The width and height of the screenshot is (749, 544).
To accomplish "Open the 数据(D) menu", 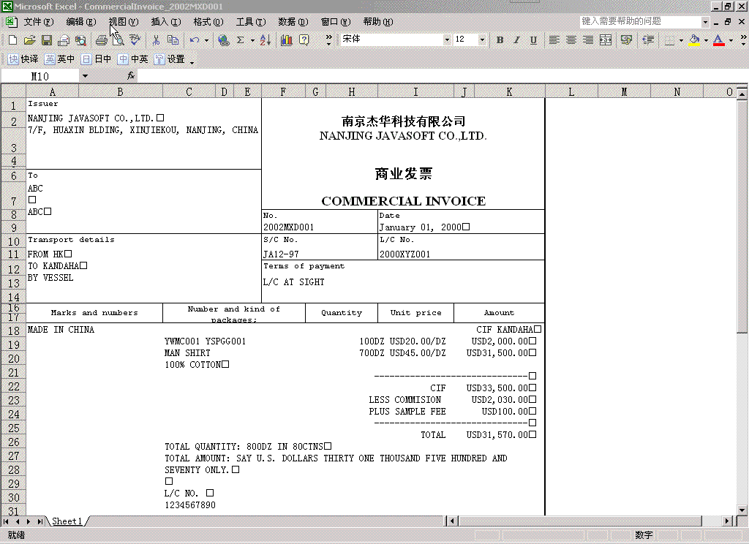I will [x=293, y=21].
